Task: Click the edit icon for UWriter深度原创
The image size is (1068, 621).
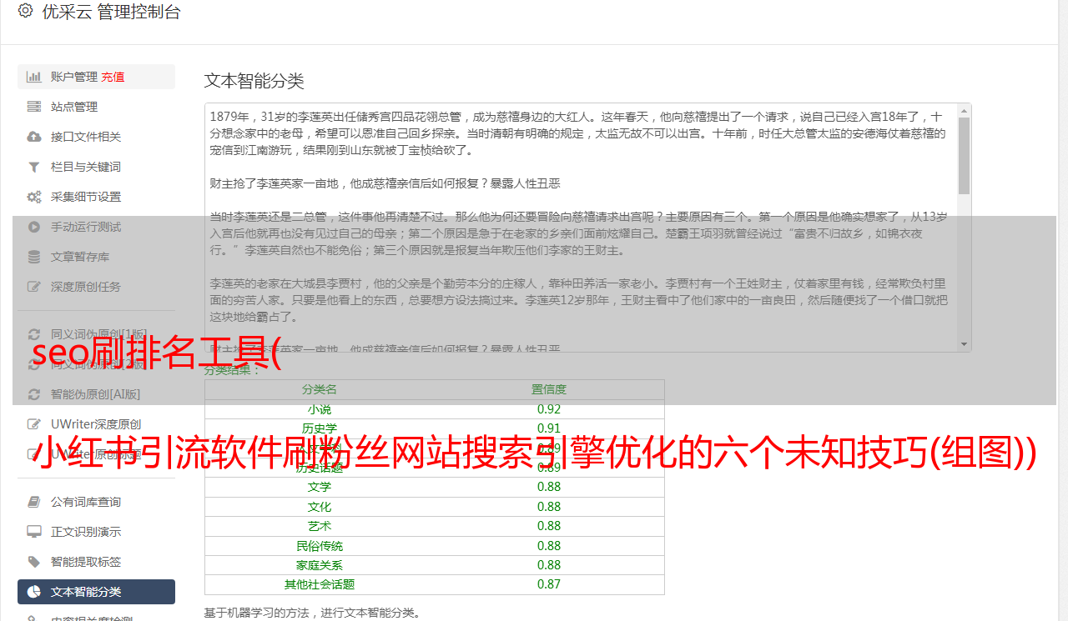Action: (x=34, y=424)
